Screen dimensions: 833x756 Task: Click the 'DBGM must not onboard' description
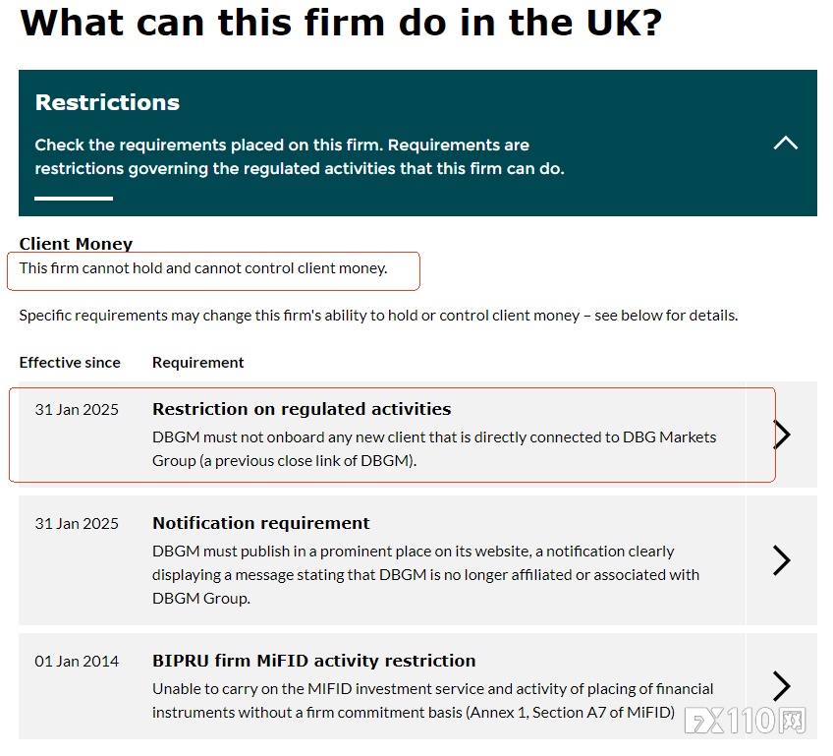click(434, 448)
